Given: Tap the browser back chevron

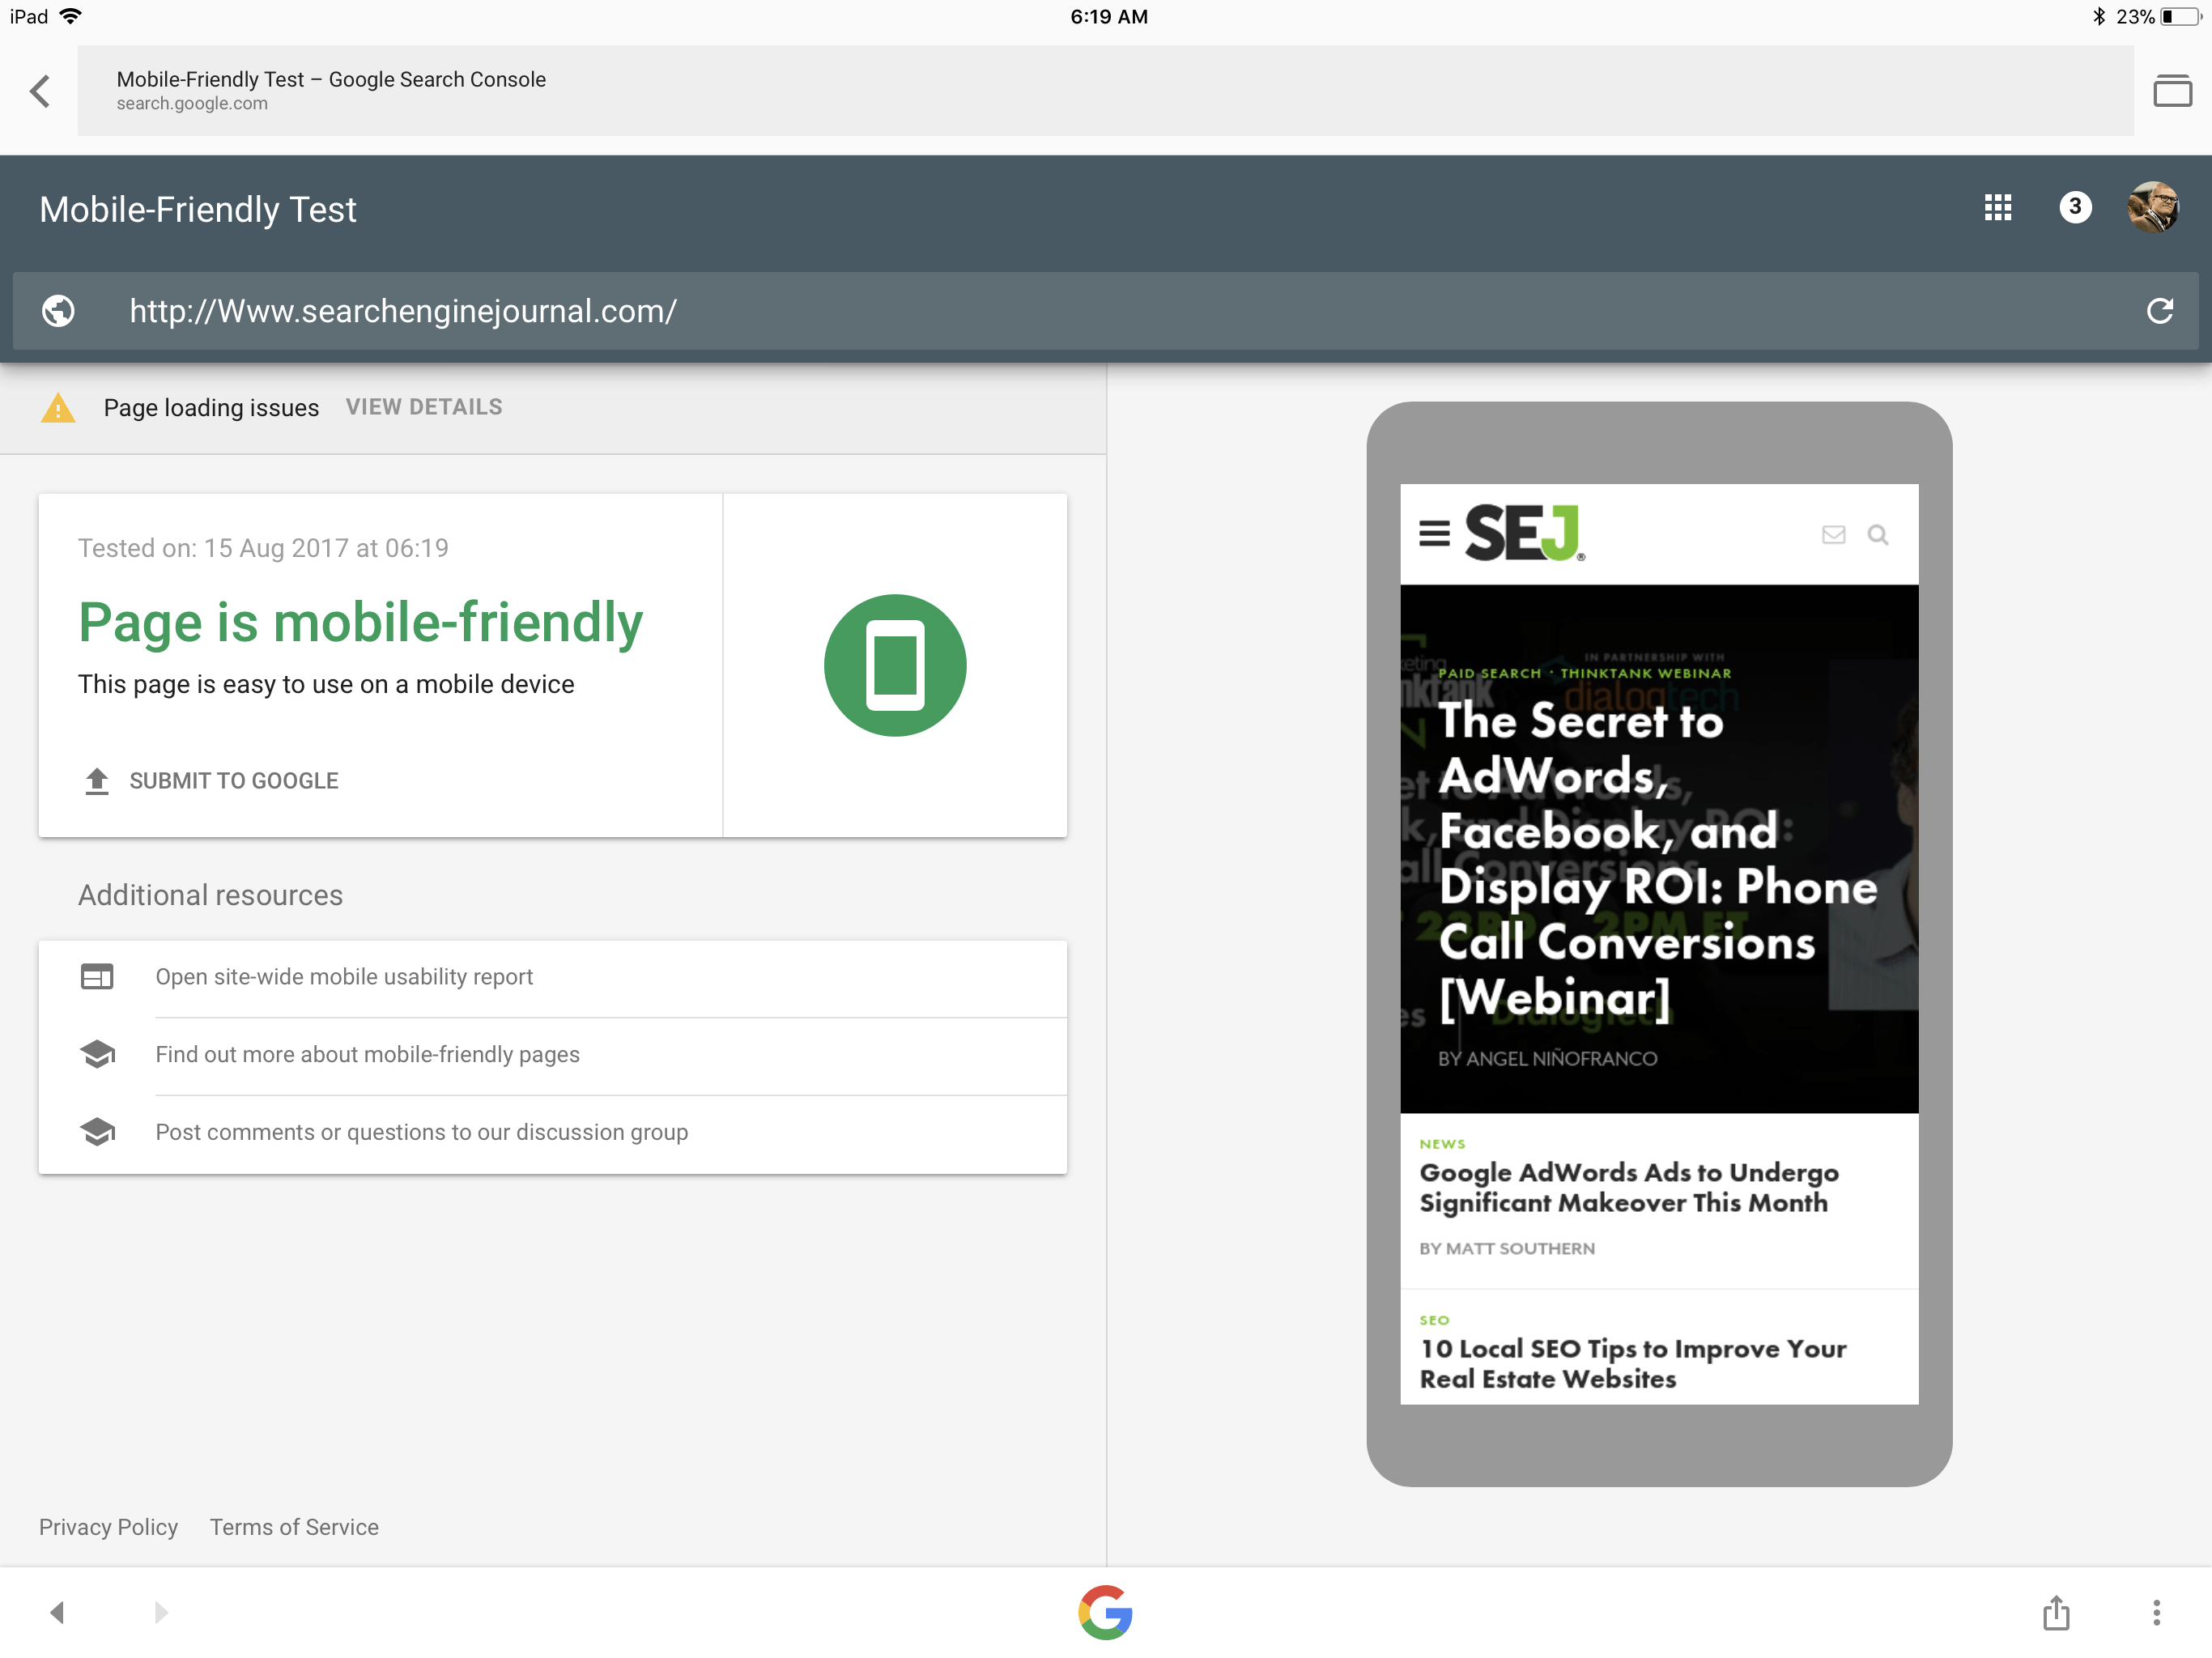Looking at the screenshot, I should coord(40,91).
